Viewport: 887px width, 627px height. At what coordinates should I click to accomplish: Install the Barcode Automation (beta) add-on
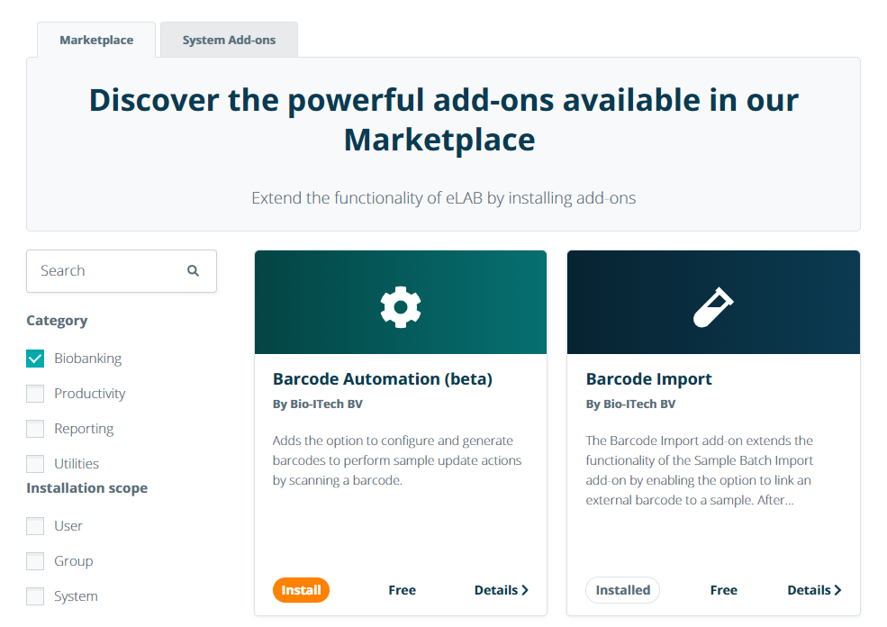point(301,590)
